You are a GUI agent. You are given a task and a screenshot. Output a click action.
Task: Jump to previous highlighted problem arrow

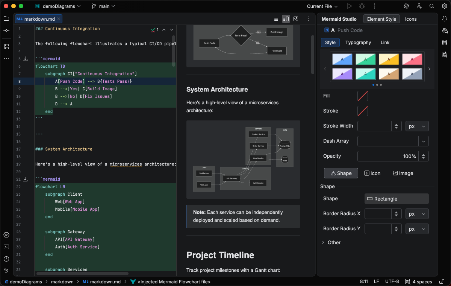164,29
